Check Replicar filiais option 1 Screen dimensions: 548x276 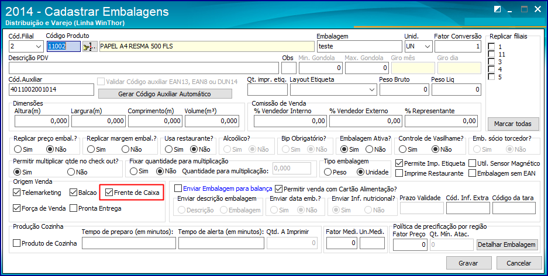click(x=491, y=47)
